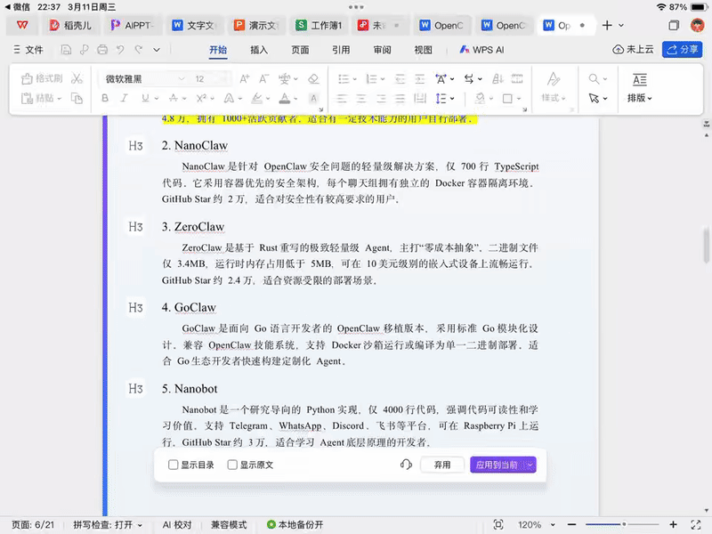Viewport: 712px width, 534px height.
Task: Redo the last action
Action: (139, 50)
